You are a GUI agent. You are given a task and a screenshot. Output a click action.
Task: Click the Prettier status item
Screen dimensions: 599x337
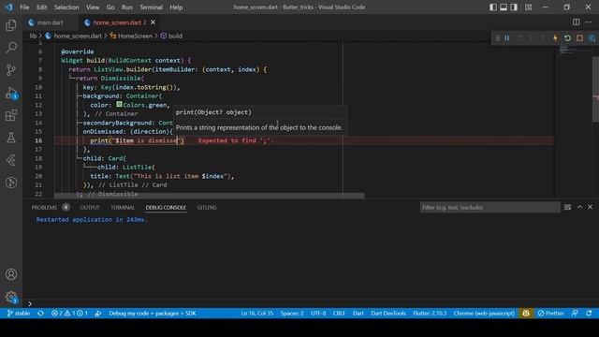coord(551,314)
